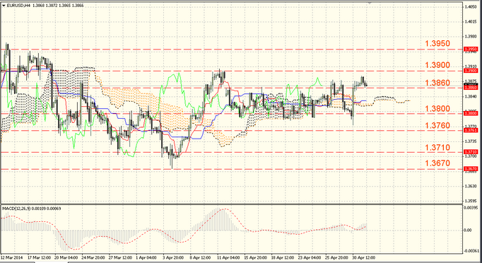482x263 pixels.
Task: Select the 30 Apr 12:00 date on time axis
Action: 364,257
